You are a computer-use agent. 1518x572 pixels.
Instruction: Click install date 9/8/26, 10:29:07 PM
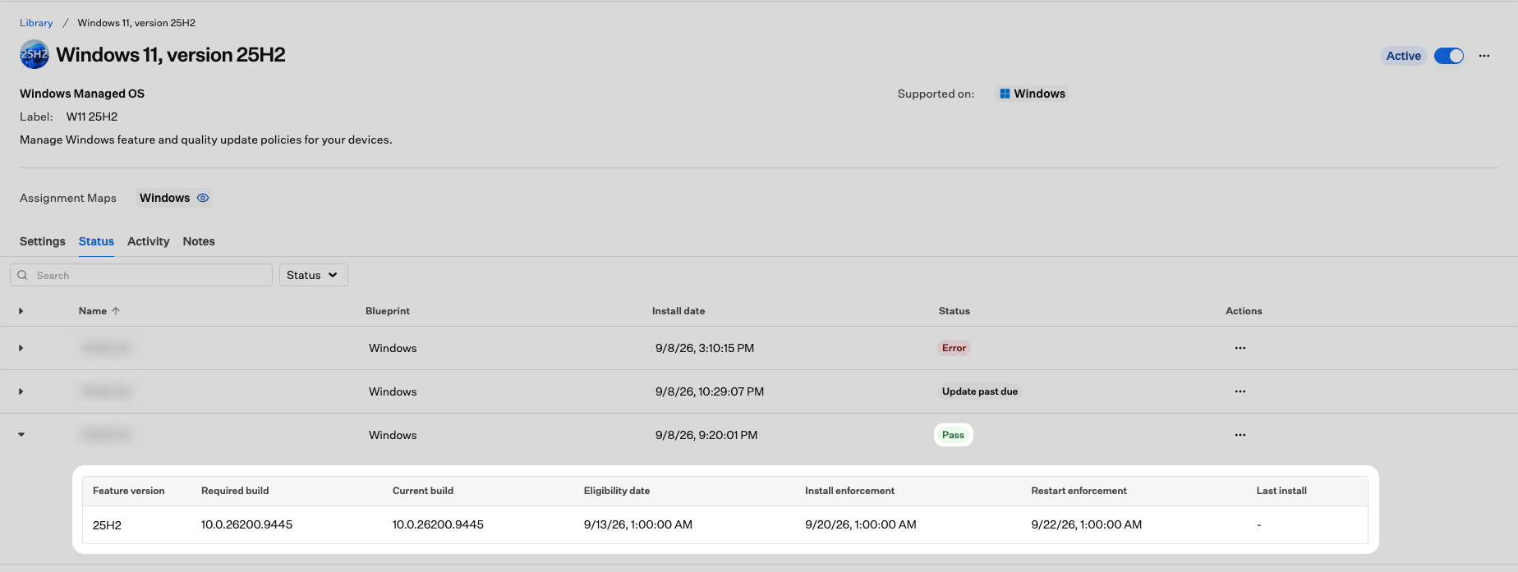pyautogui.click(x=710, y=391)
